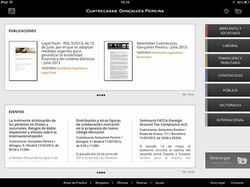
Task: Click Paseo de Gracia, 111 / Barcelona details
Action: click(162, 134)
